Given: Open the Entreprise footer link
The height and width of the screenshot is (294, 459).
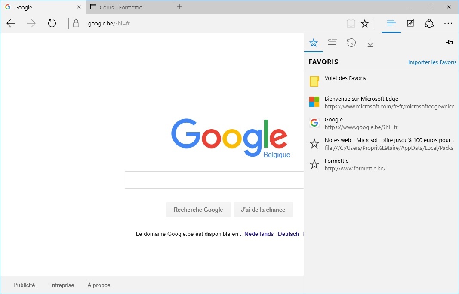Looking at the screenshot, I should click(61, 285).
